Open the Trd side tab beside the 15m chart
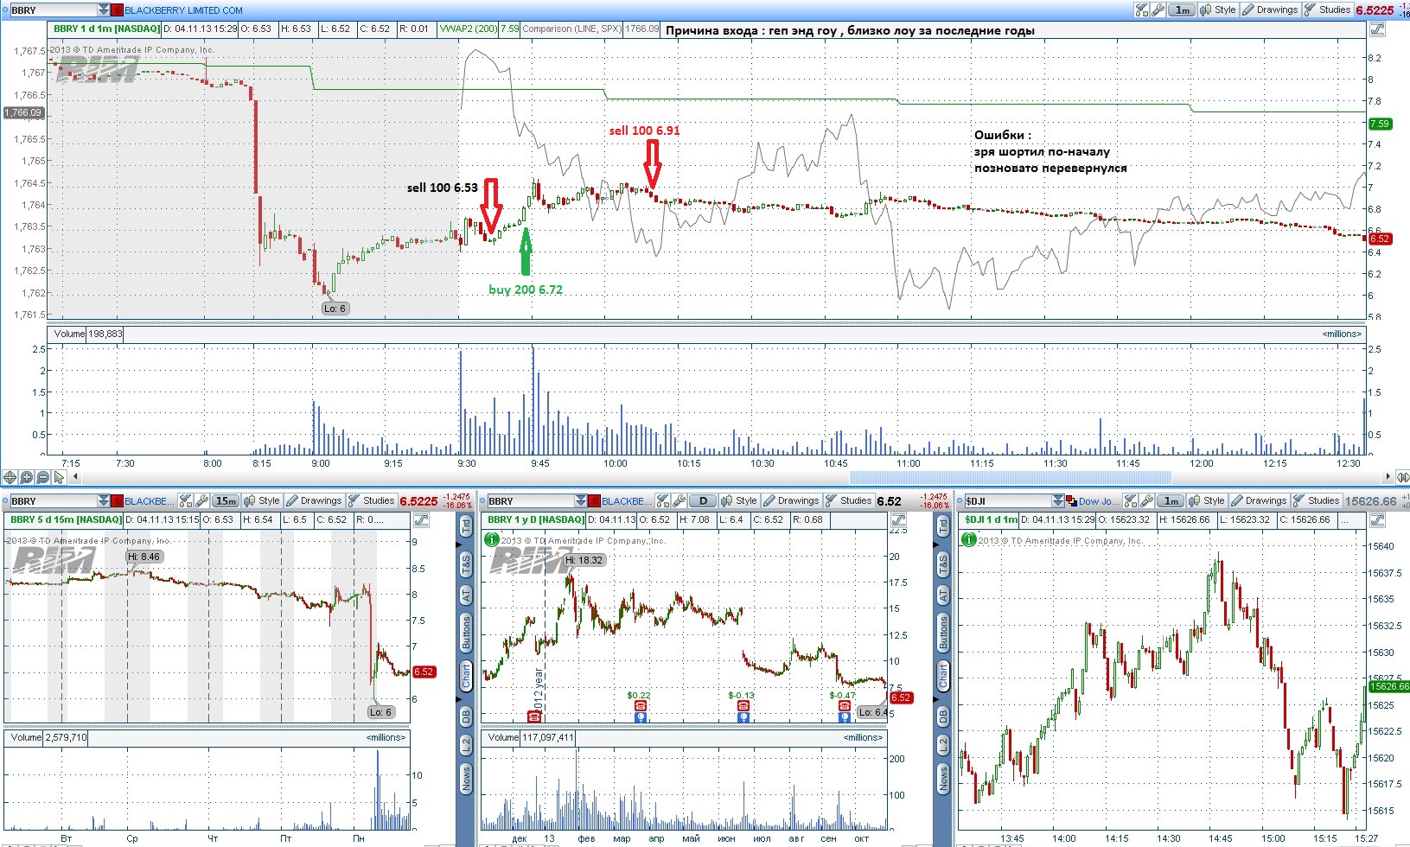 [466, 525]
